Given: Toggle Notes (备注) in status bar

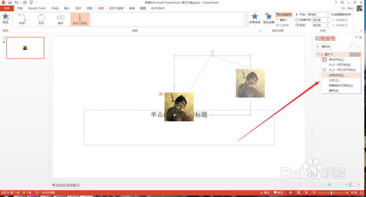Looking at the screenshot, I should click(x=265, y=193).
